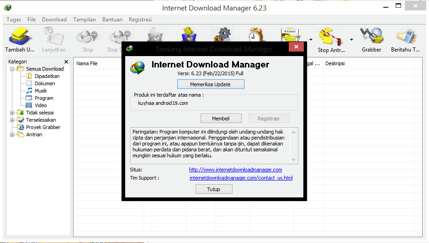Click the IDM app icon in main title bar
The image size is (429, 243).
(x=8, y=7)
